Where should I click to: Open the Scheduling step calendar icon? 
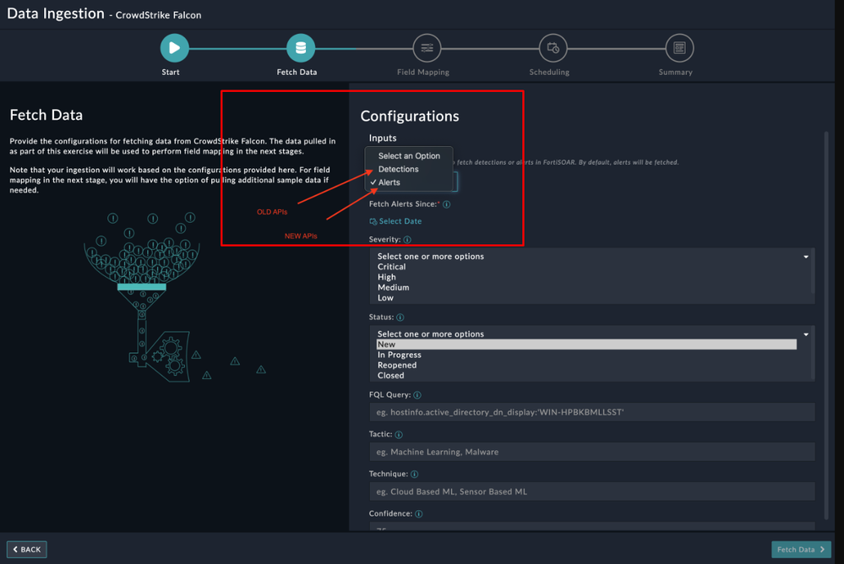pos(553,48)
